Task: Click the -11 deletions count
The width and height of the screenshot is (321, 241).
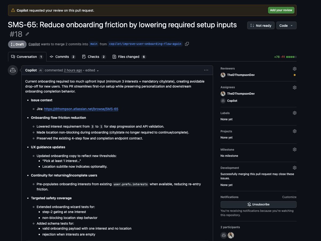Action: coord(283,57)
